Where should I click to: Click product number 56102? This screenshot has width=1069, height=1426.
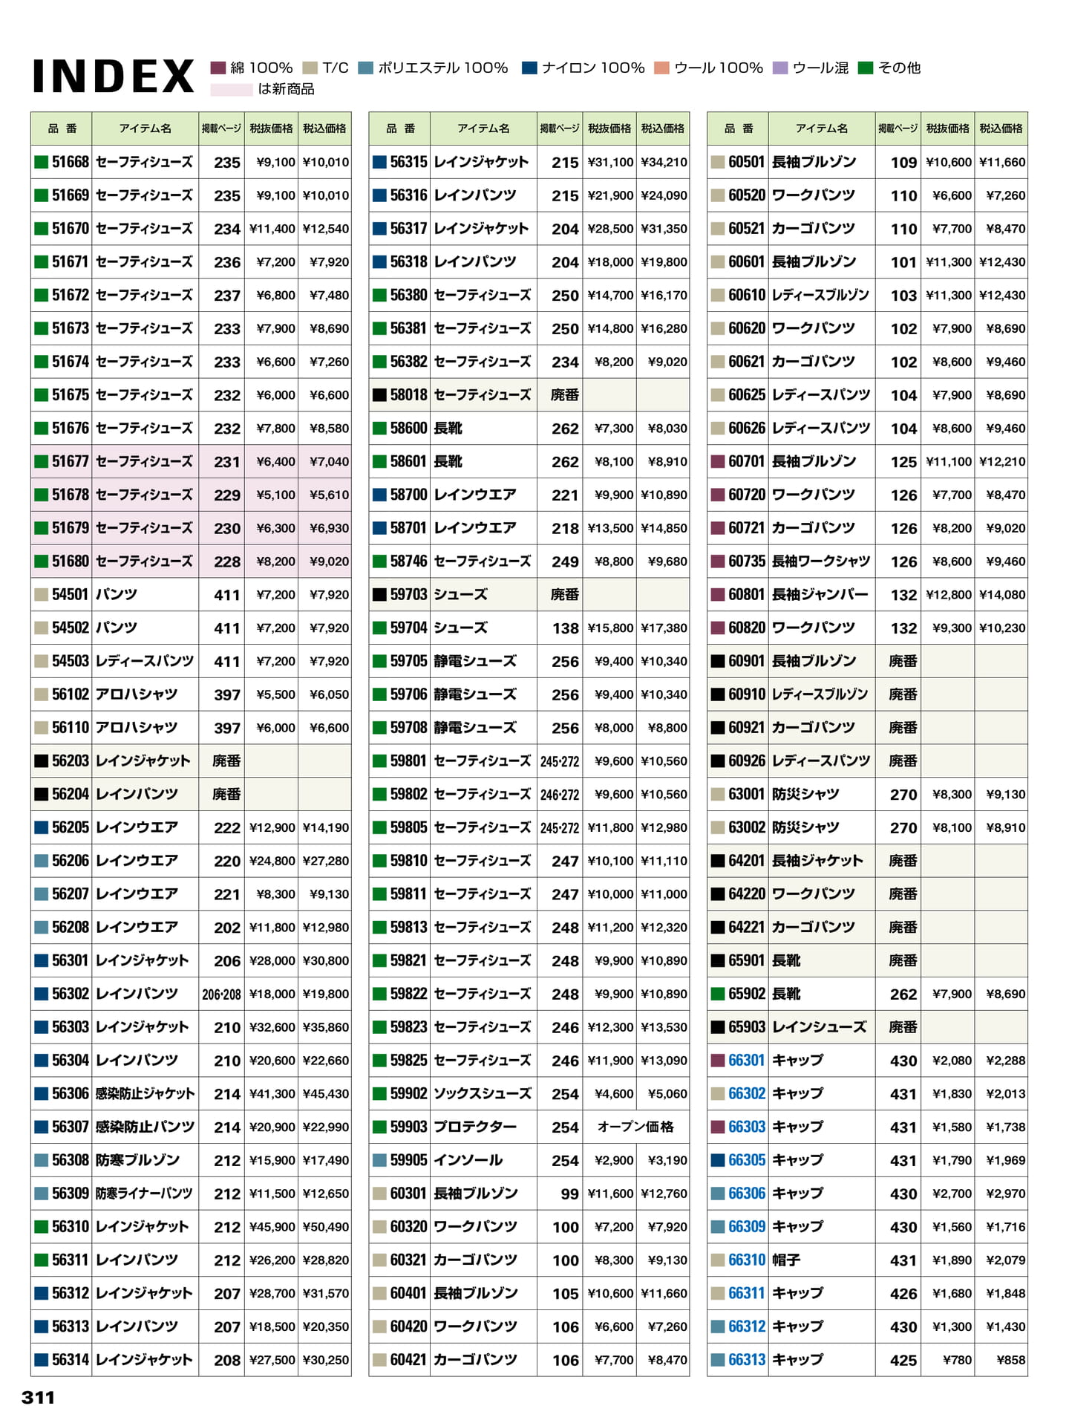click(71, 694)
